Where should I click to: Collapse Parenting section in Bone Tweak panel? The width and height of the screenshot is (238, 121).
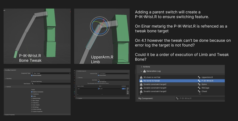[x=5, y=78]
